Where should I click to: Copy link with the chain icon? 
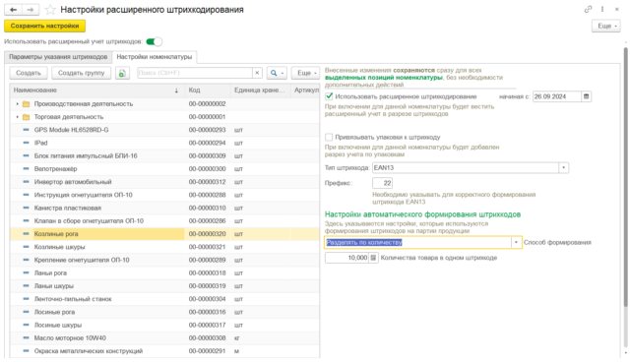point(588,9)
